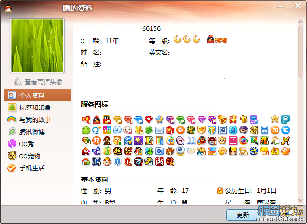Click the orange 充 recharge icon
307x224 pixels.
pyautogui.click(x=97, y=140)
